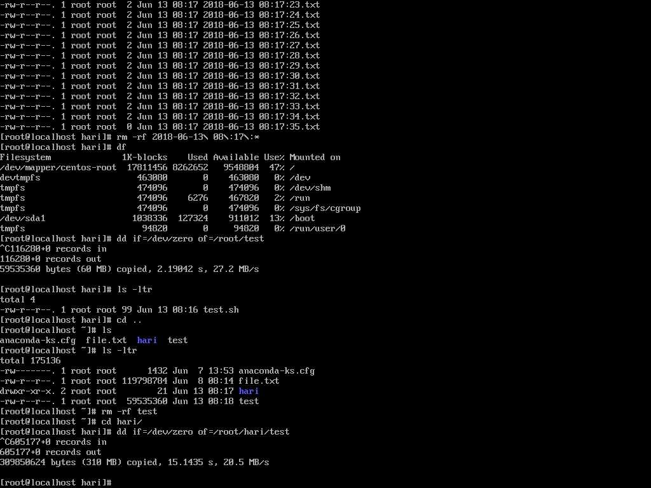Click anaconda-ks.cfg in the ls -ltr output
This screenshot has height=488, width=651.
point(277,371)
